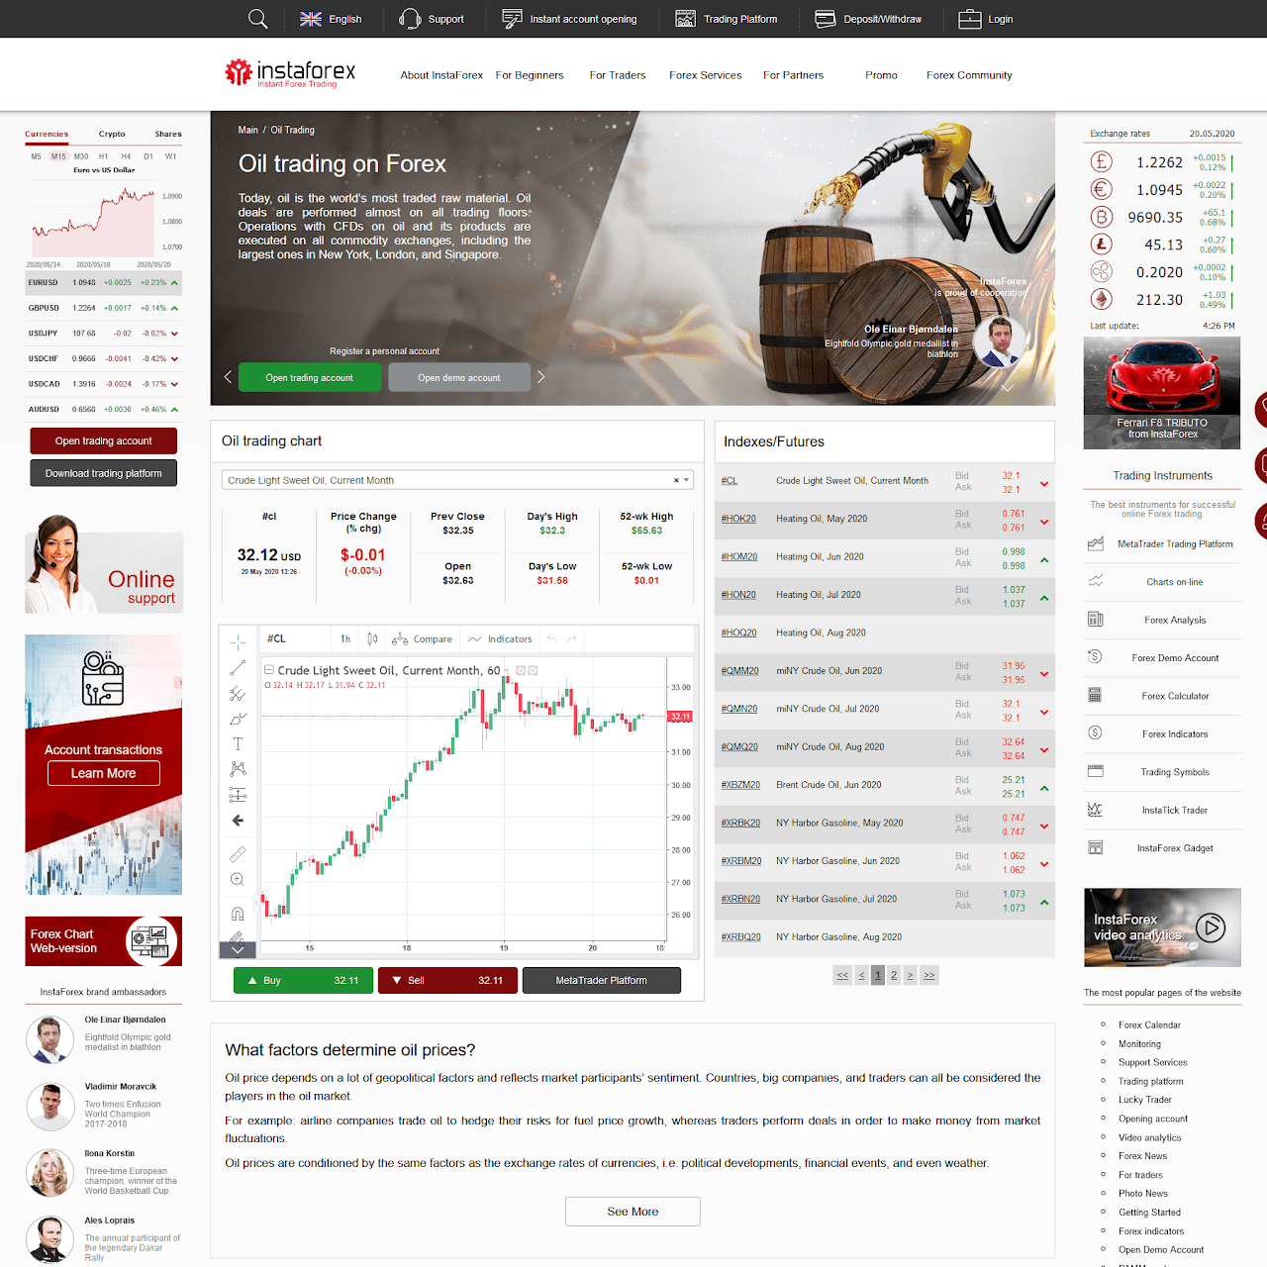Select the crosshair cursor tool in chart

pos(238,643)
